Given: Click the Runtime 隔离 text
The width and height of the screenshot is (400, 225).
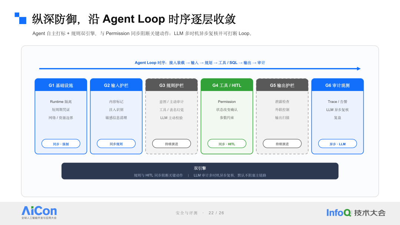Looking at the screenshot, I should pos(61,101).
